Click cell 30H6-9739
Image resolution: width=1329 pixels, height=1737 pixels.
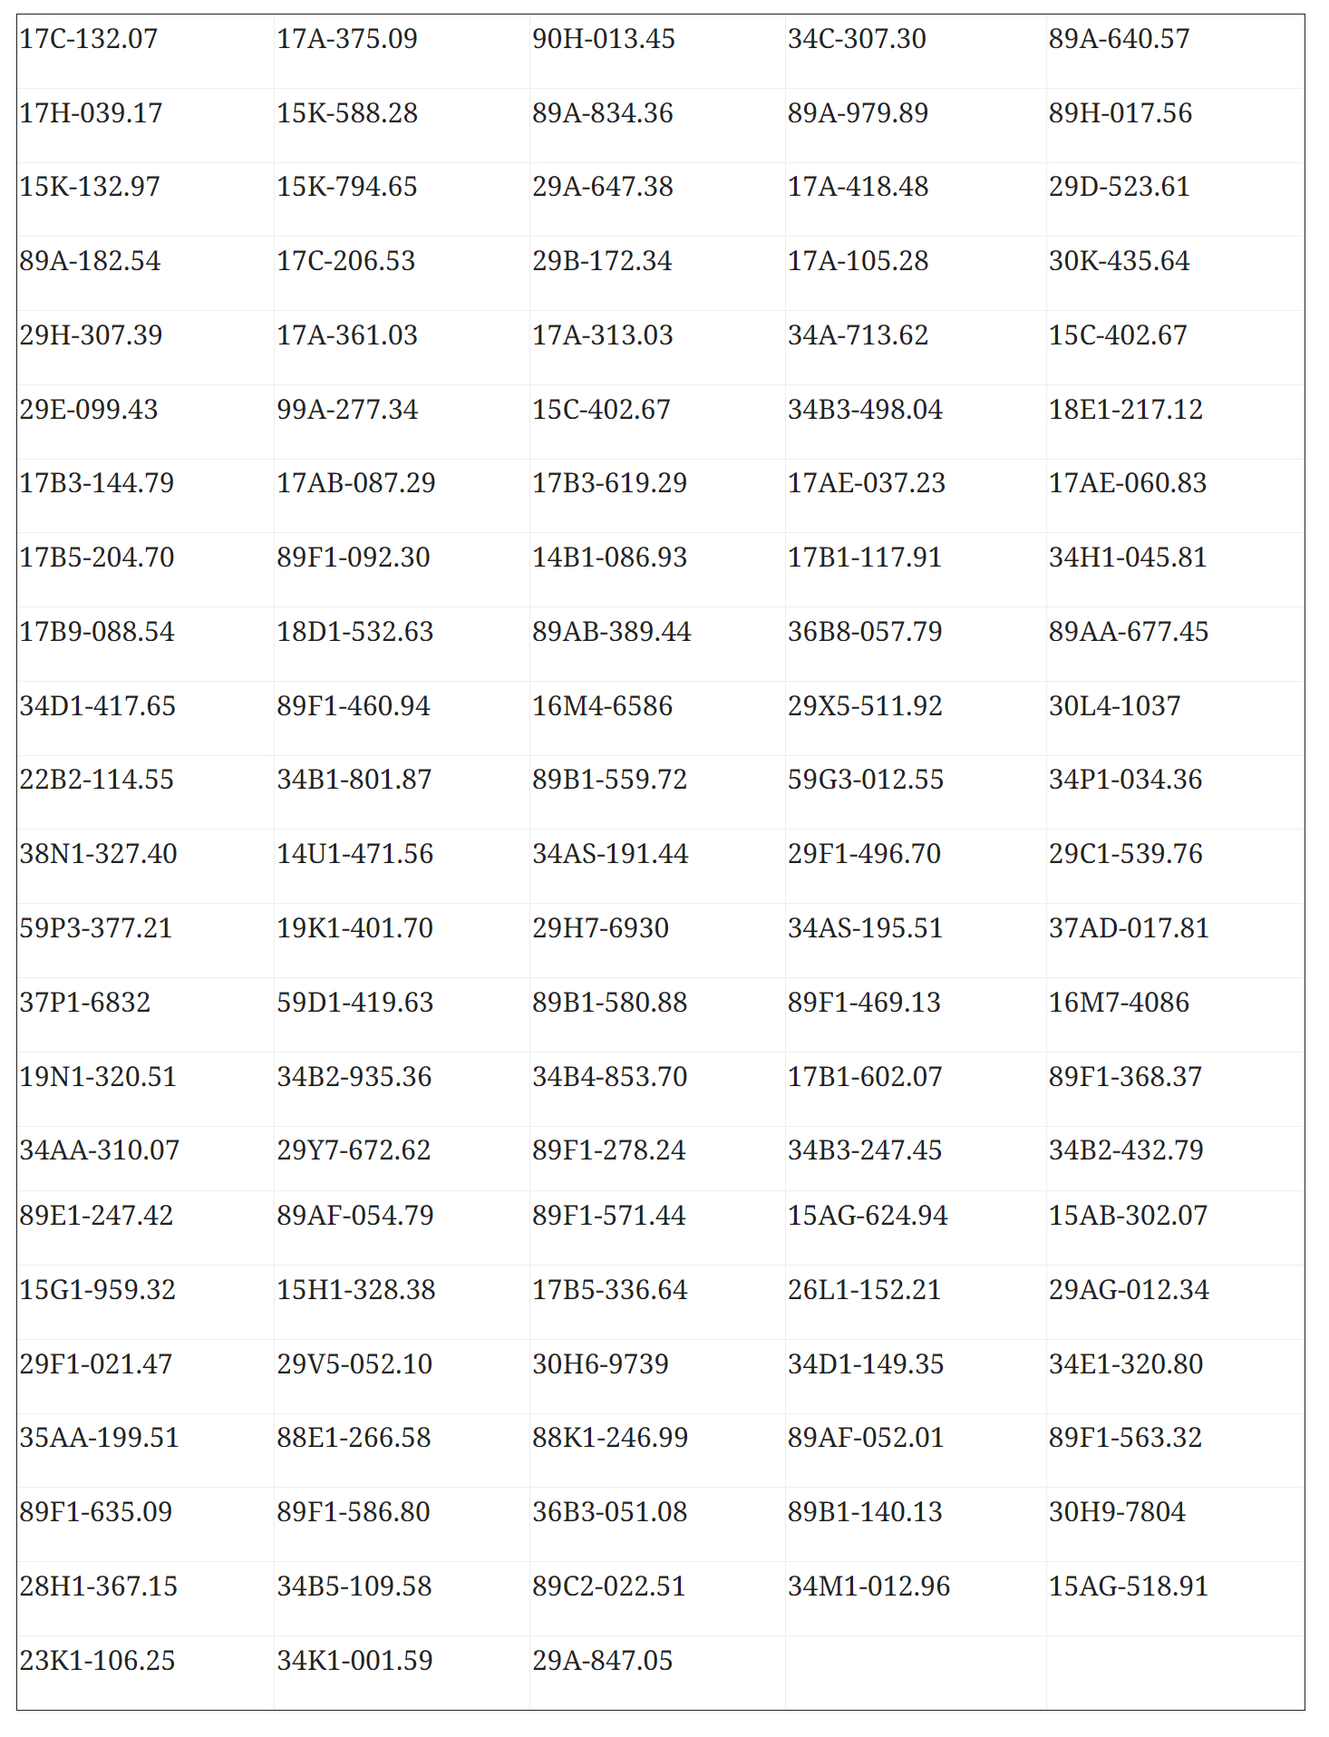click(657, 1376)
